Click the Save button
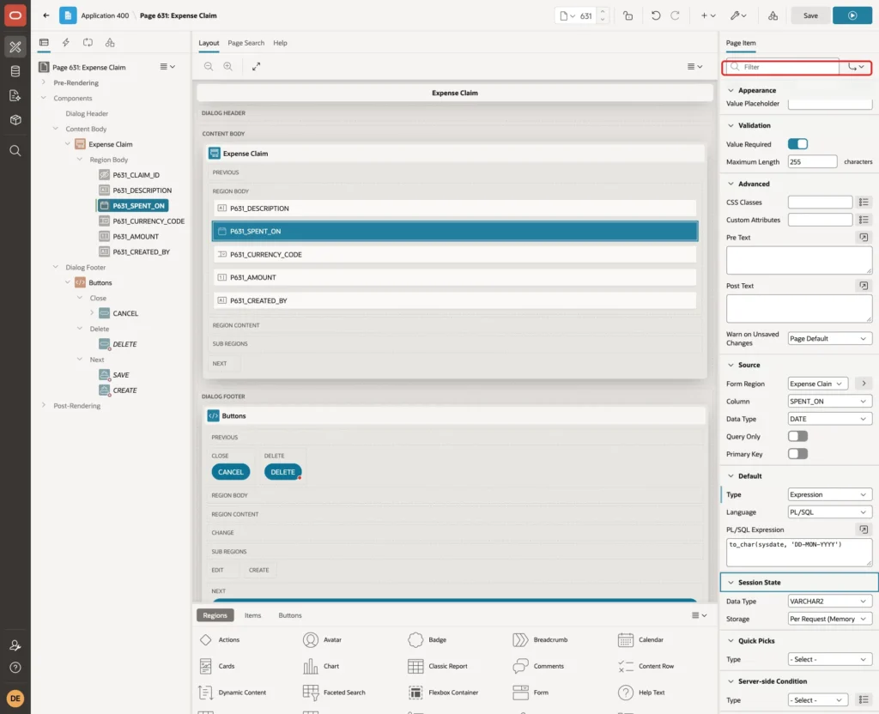The height and width of the screenshot is (714, 879). pyautogui.click(x=810, y=15)
